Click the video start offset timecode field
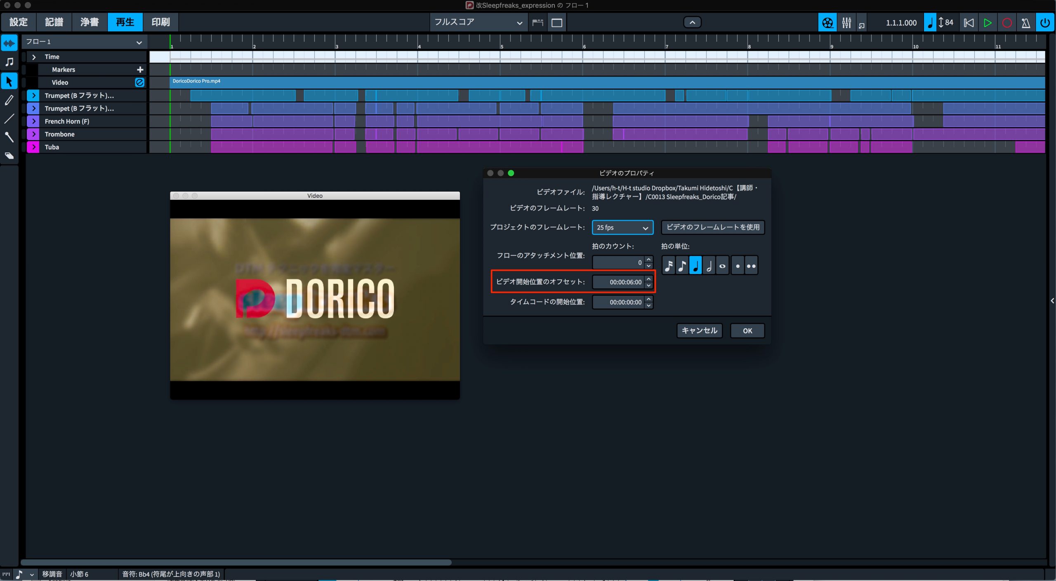This screenshot has width=1056, height=581. click(618, 282)
